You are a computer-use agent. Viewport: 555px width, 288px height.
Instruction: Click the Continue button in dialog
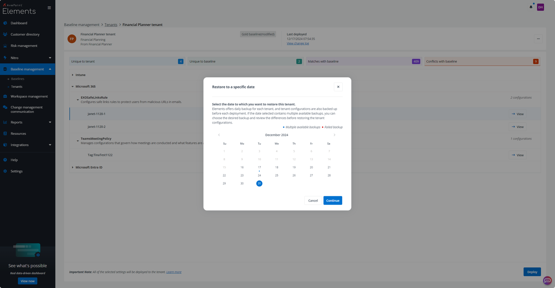click(x=333, y=201)
